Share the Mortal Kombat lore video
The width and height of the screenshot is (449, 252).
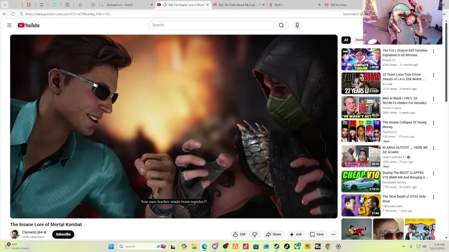(273, 234)
